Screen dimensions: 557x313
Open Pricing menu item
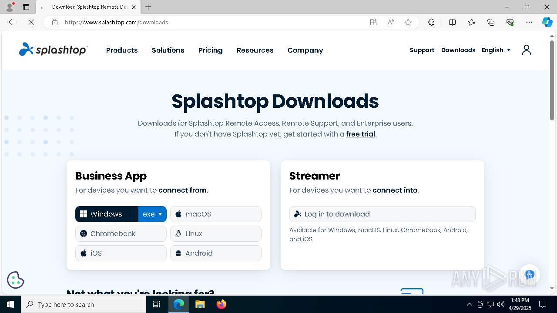coord(210,50)
